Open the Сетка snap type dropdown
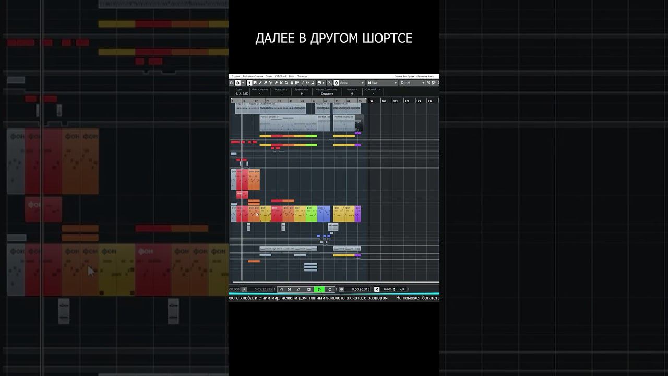Image resolution: width=668 pixels, height=376 pixels. pos(352,83)
